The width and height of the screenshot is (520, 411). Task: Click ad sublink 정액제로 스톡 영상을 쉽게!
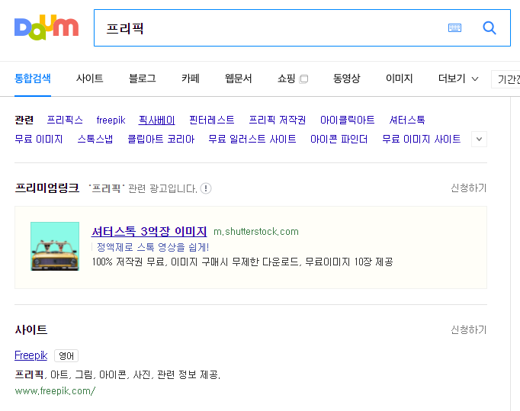coord(152,247)
